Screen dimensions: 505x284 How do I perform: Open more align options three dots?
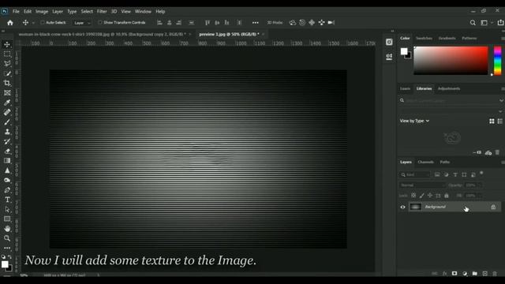pos(256,23)
